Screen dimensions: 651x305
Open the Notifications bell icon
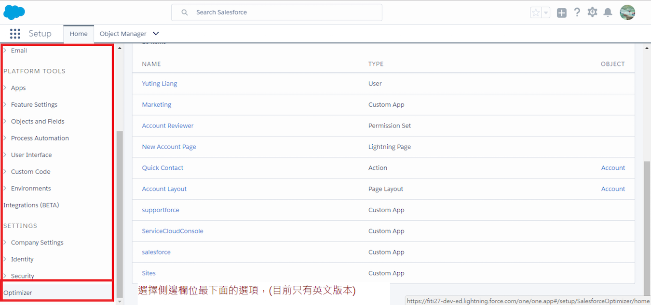(x=608, y=13)
